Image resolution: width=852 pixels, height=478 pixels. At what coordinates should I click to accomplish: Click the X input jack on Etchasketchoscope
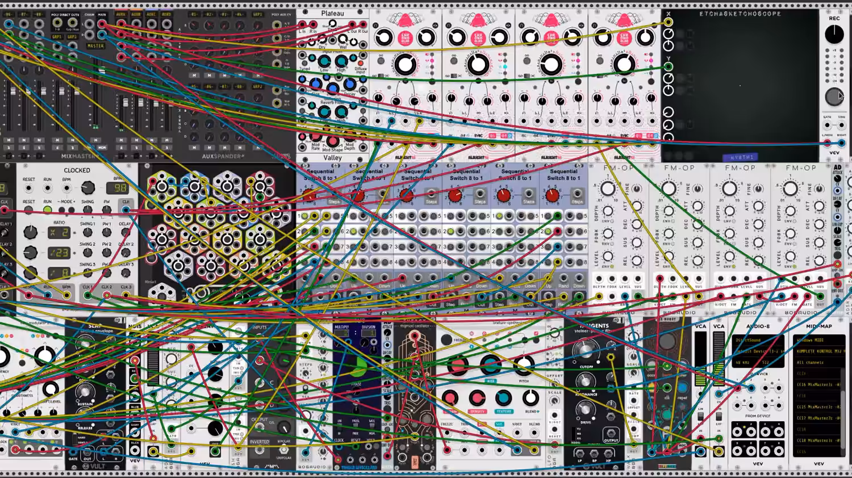point(669,22)
